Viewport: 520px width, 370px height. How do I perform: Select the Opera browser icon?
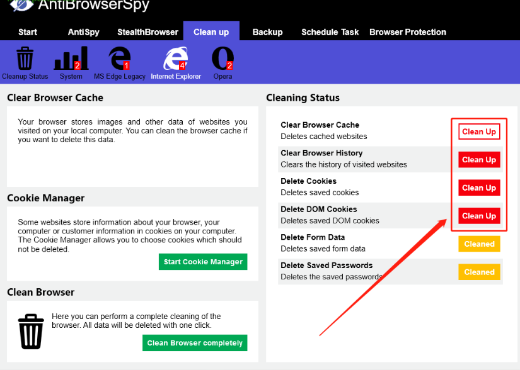point(222,59)
